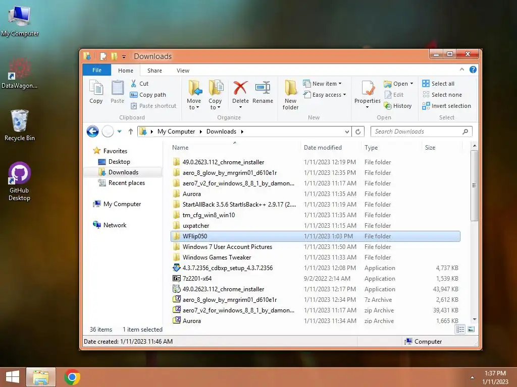The image size is (517, 387).
Task: Switch to the Home ribbon tab
Action: tap(126, 71)
